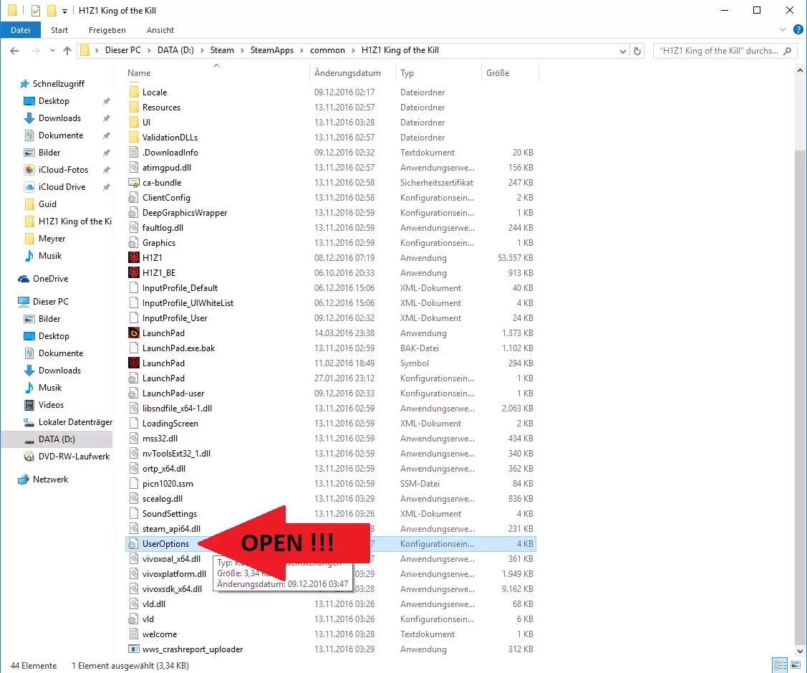Refresh the folder view
807x673 pixels.
coord(637,50)
